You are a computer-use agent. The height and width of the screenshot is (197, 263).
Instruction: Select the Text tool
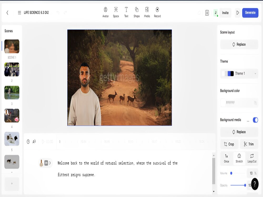(x=126, y=12)
